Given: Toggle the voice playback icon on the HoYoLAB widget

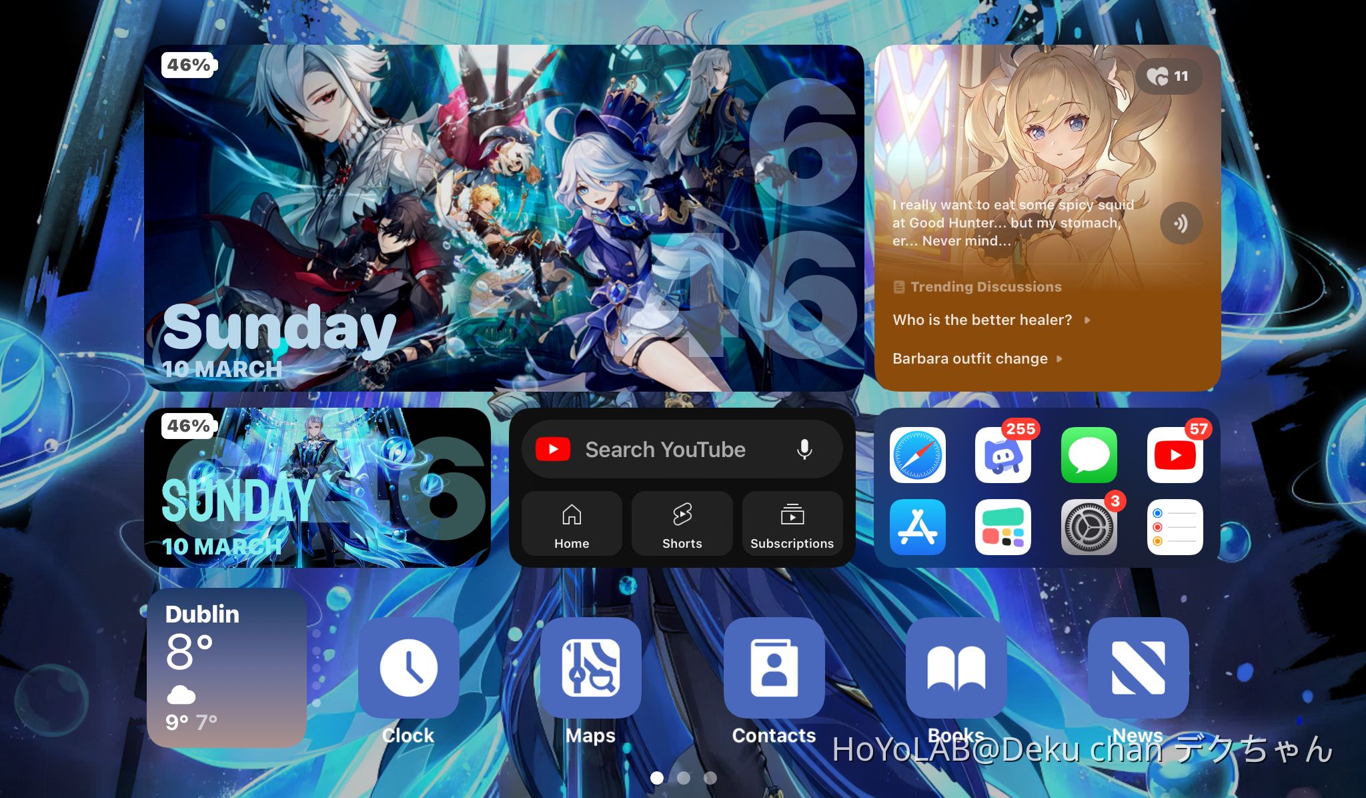Looking at the screenshot, I should (1181, 224).
